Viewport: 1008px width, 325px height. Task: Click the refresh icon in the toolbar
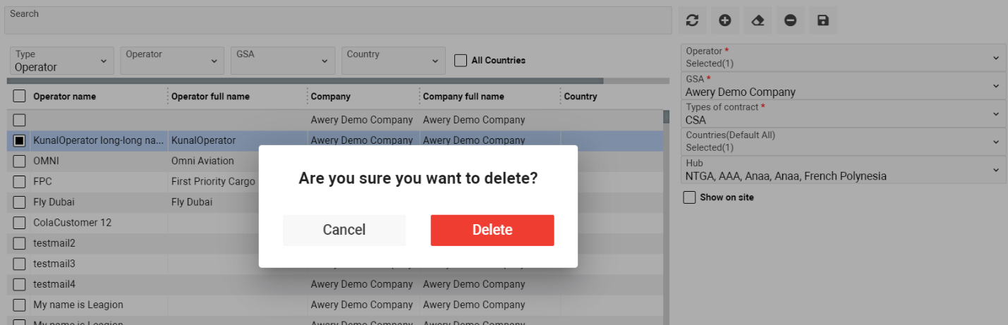click(692, 20)
